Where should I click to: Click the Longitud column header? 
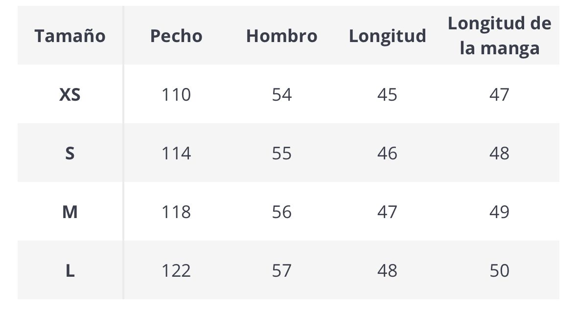coord(387,36)
